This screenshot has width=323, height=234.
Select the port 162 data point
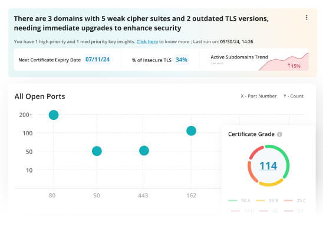tap(191, 131)
